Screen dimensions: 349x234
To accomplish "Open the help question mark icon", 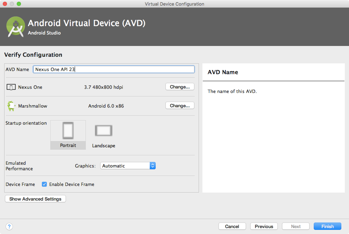I will (x=9, y=226).
